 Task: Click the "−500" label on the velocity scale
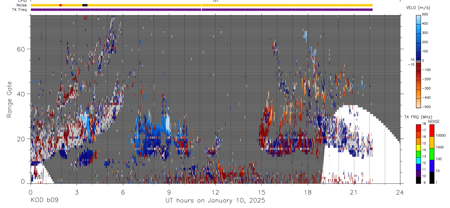point(426,107)
